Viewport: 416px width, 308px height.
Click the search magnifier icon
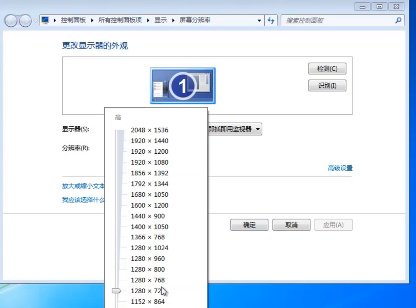(x=398, y=20)
